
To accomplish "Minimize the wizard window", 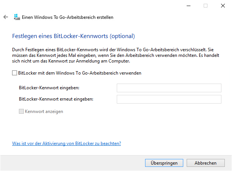I will [x=188, y=6].
